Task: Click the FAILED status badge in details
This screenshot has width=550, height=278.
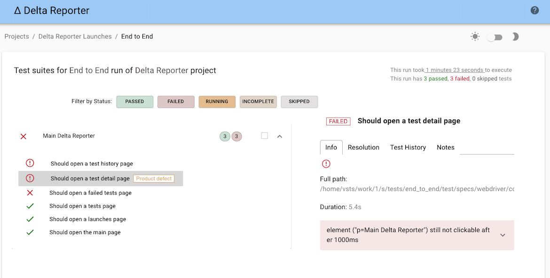Action: (x=338, y=121)
